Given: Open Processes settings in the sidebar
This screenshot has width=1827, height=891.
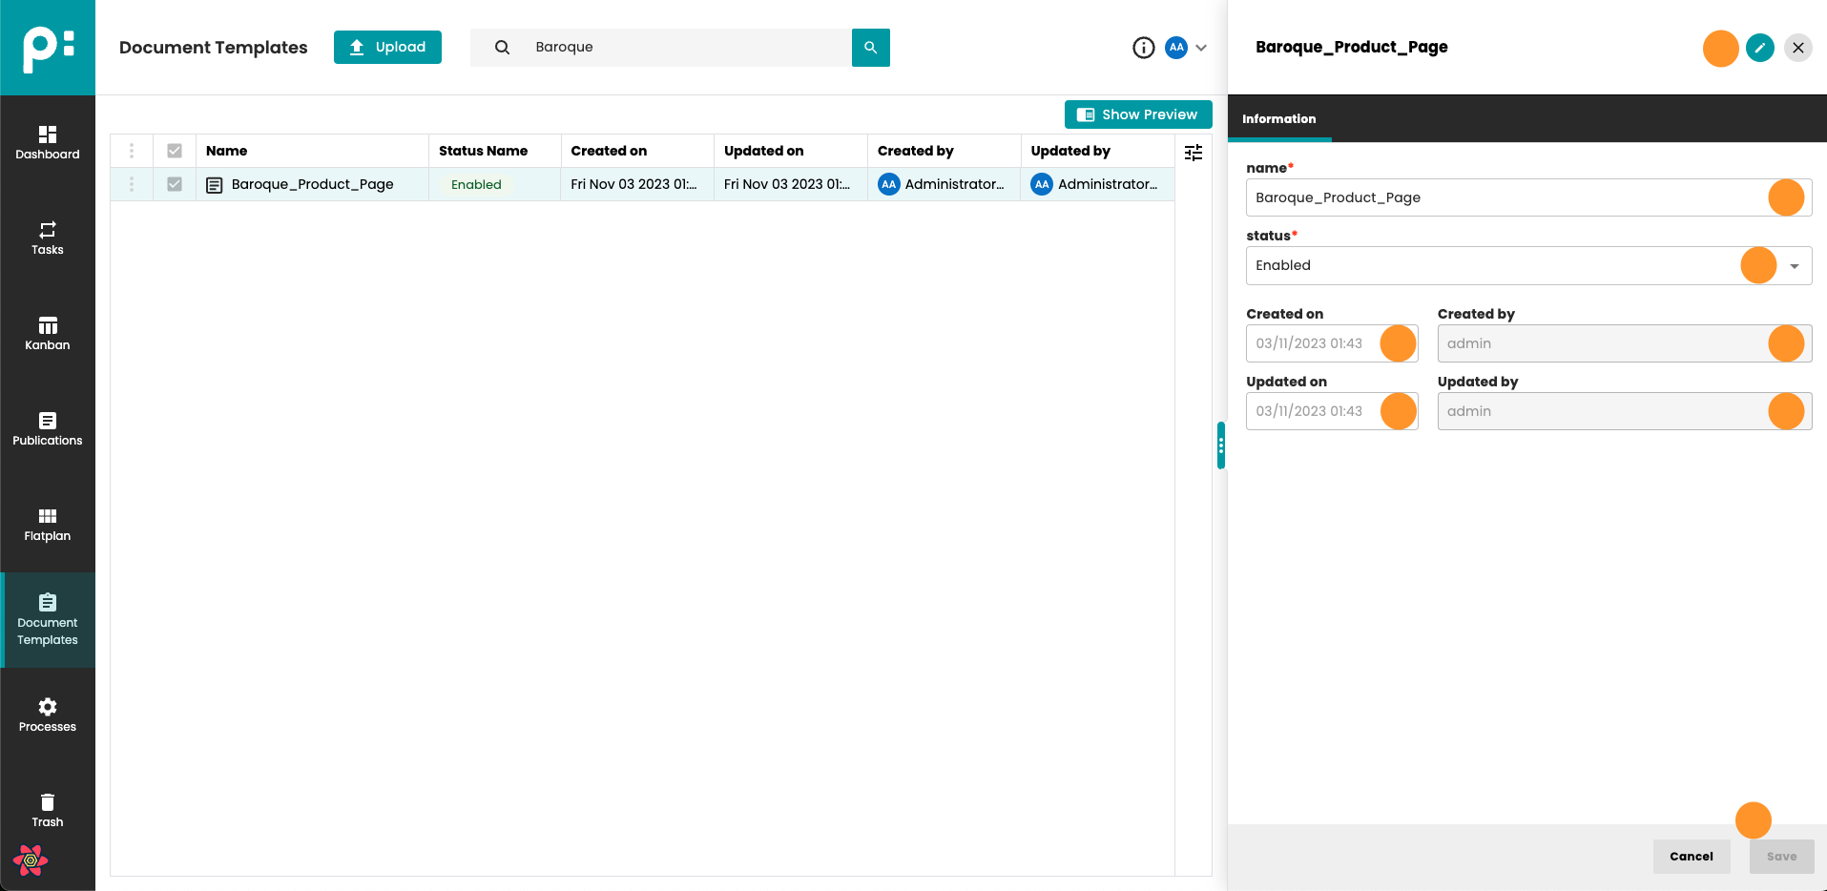Looking at the screenshot, I should tap(47, 715).
